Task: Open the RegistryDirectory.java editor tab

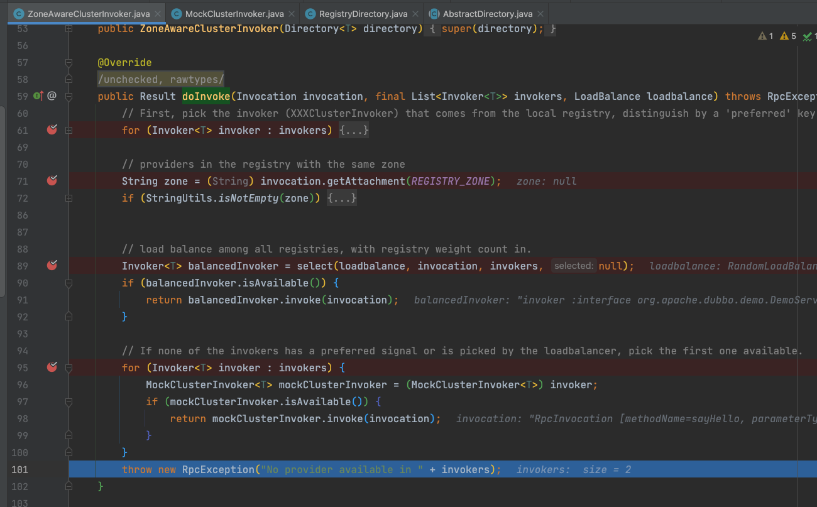Action: 363,13
